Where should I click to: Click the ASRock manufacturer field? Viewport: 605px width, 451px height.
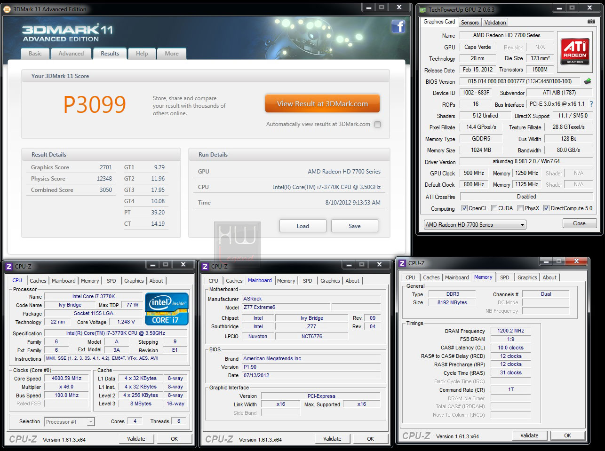311,299
